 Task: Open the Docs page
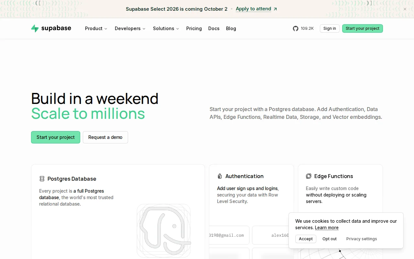(x=214, y=28)
